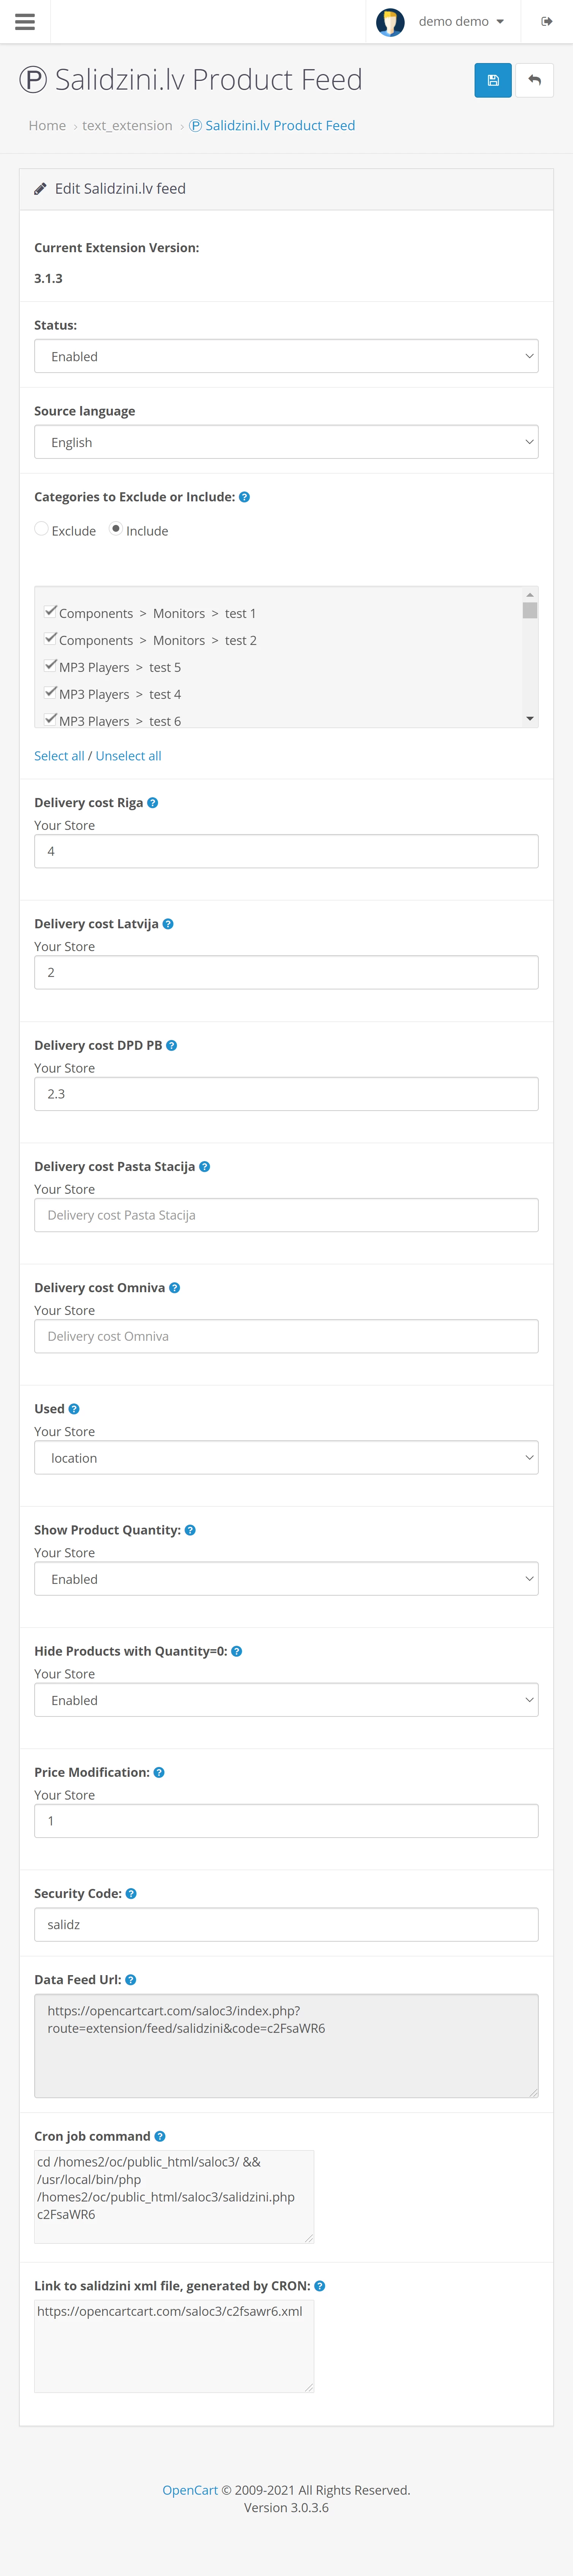Click help icon beside Security Code
This screenshot has height=2576, width=573.
[x=131, y=1893]
